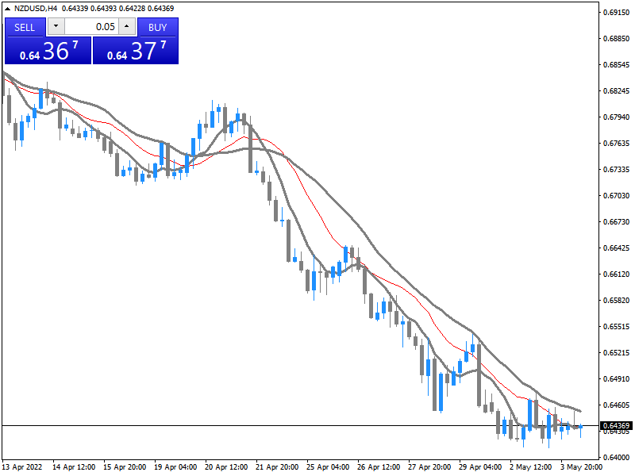635x476 pixels.
Task: Select the latest blue candle at far right
Action: coord(580,427)
